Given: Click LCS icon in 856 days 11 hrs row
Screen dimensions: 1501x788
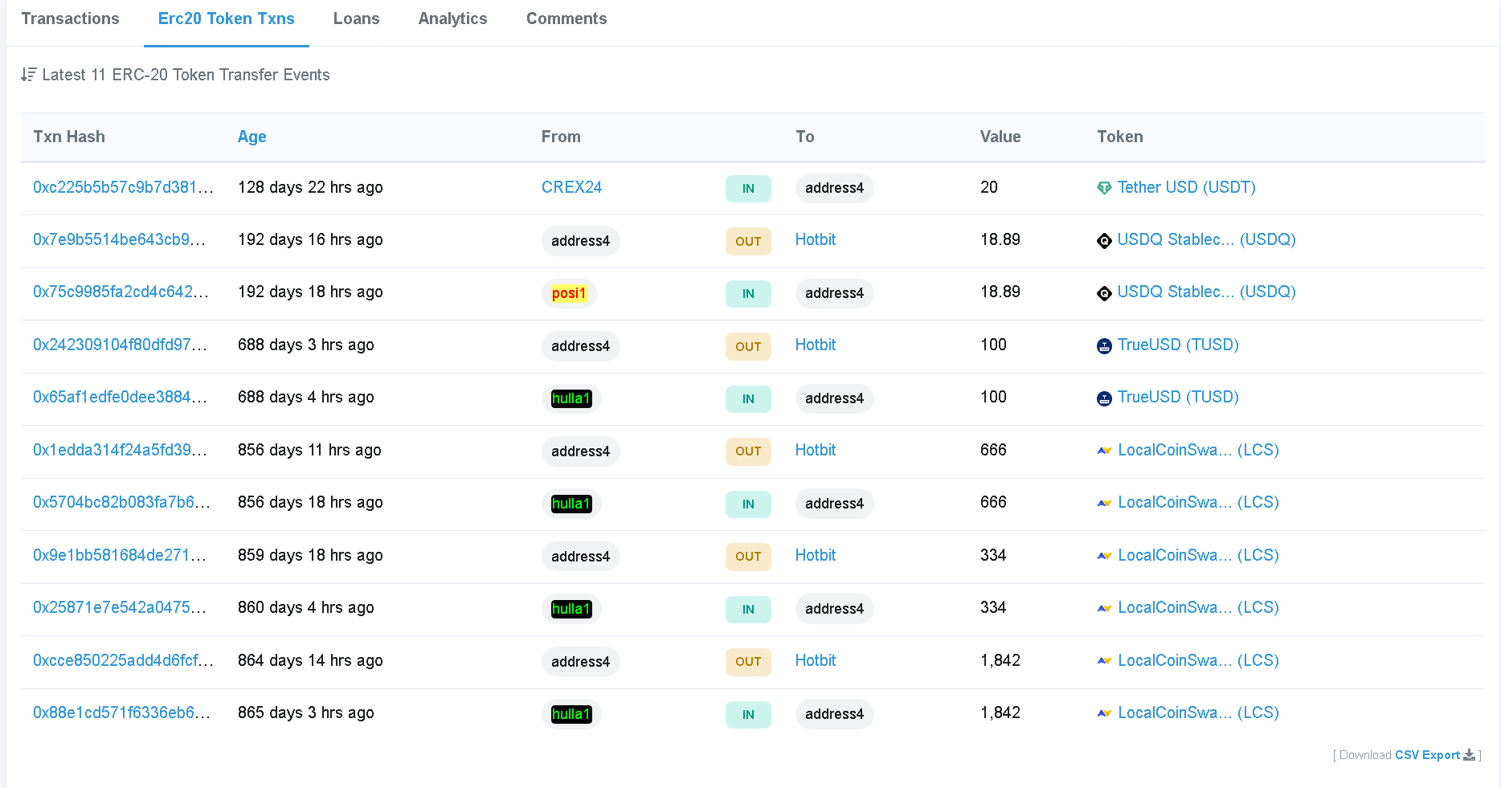Looking at the screenshot, I should click(x=1104, y=451).
